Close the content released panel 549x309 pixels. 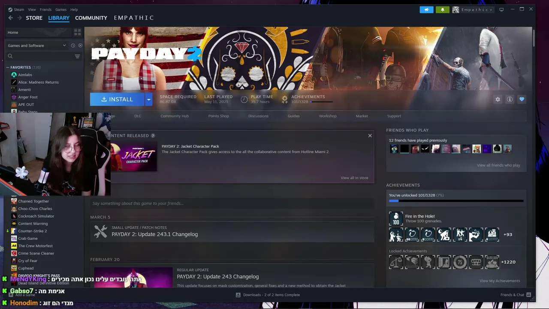[x=370, y=136]
